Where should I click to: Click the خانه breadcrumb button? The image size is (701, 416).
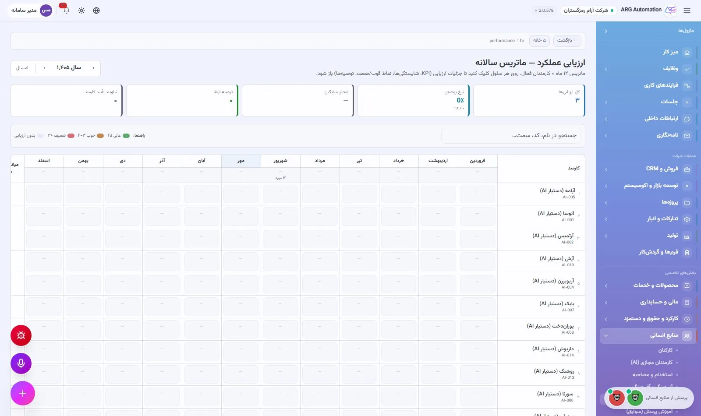[x=539, y=40]
